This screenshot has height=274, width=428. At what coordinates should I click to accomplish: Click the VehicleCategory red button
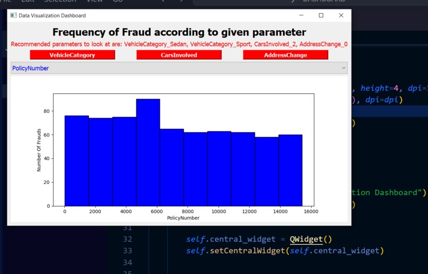pyautogui.click(x=72, y=55)
